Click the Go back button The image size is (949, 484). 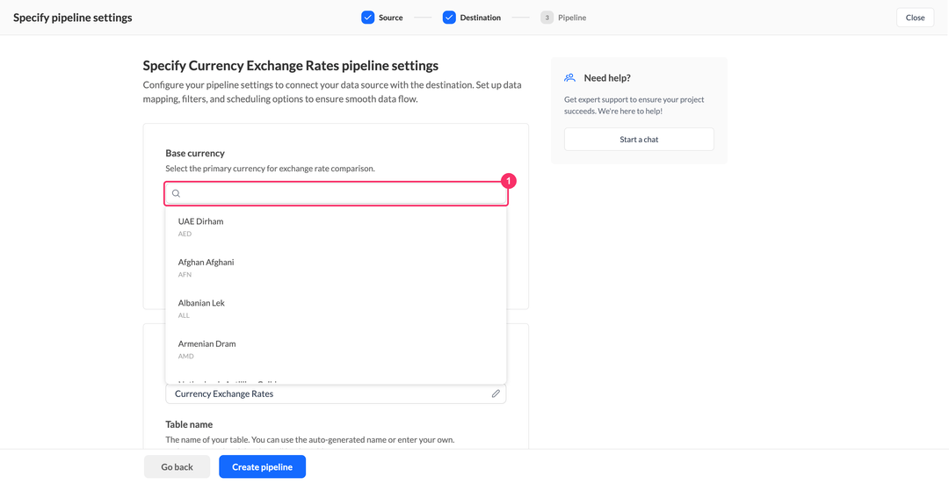tap(177, 467)
